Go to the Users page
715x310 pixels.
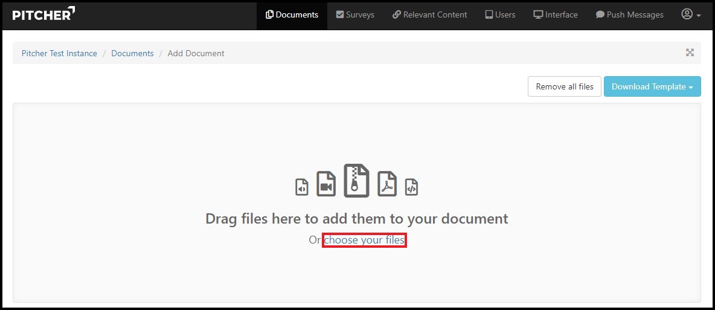tap(500, 15)
